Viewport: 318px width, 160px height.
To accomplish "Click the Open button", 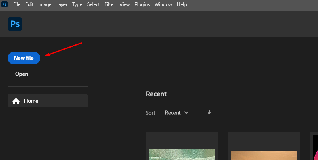I will [22, 74].
